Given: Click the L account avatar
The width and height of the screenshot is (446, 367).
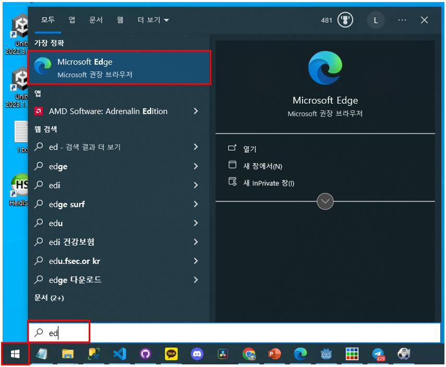Looking at the screenshot, I should click(x=376, y=20).
